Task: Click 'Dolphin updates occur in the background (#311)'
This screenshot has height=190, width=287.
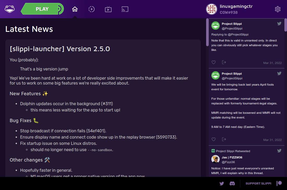Action: pos(67,104)
